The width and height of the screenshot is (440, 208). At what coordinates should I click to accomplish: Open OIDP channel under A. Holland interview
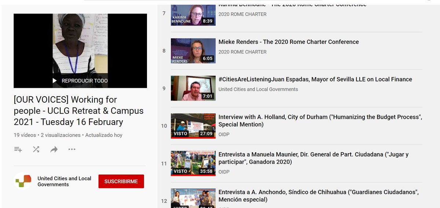click(224, 135)
